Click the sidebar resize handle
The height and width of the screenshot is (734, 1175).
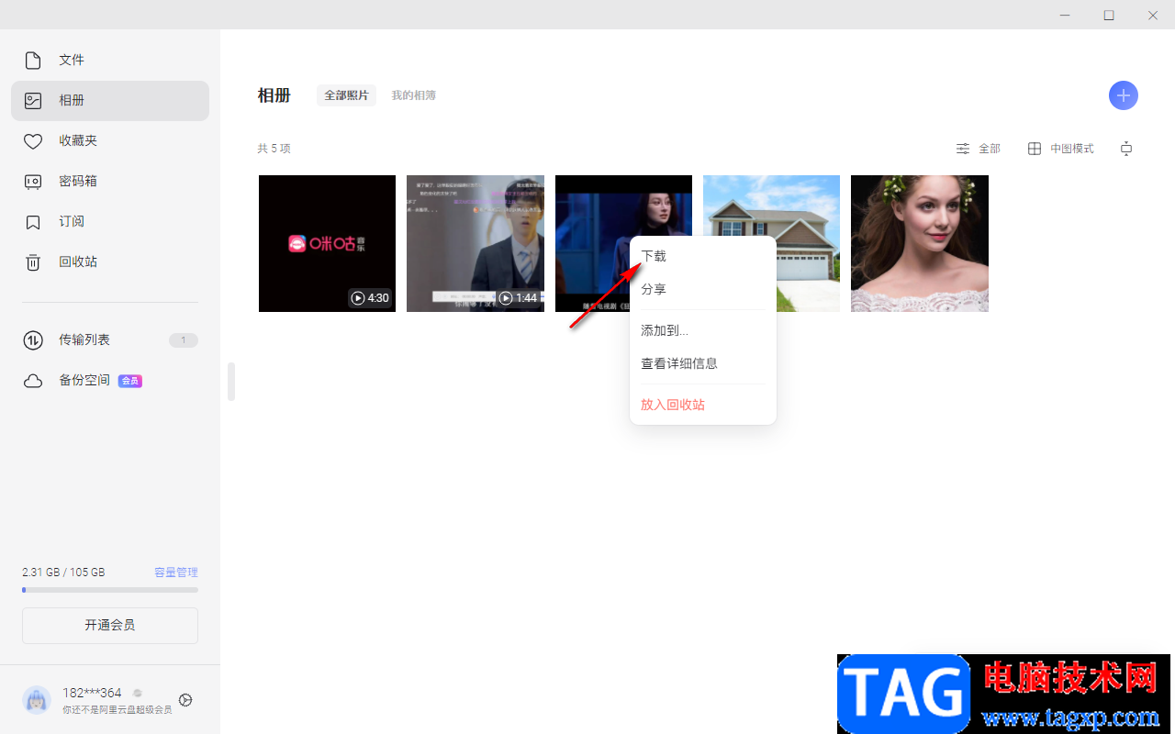[x=231, y=382]
